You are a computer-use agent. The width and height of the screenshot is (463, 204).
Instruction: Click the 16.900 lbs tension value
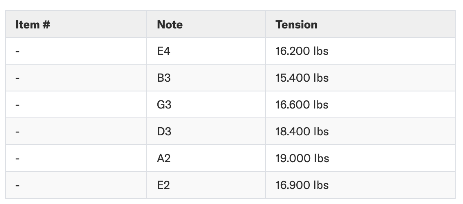(302, 185)
